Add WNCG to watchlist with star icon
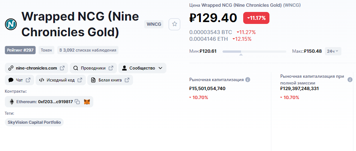 point(174,24)
